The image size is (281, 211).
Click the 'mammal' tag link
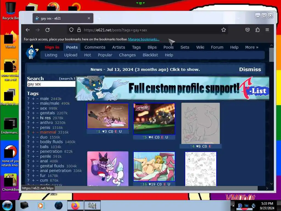point(48,132)
